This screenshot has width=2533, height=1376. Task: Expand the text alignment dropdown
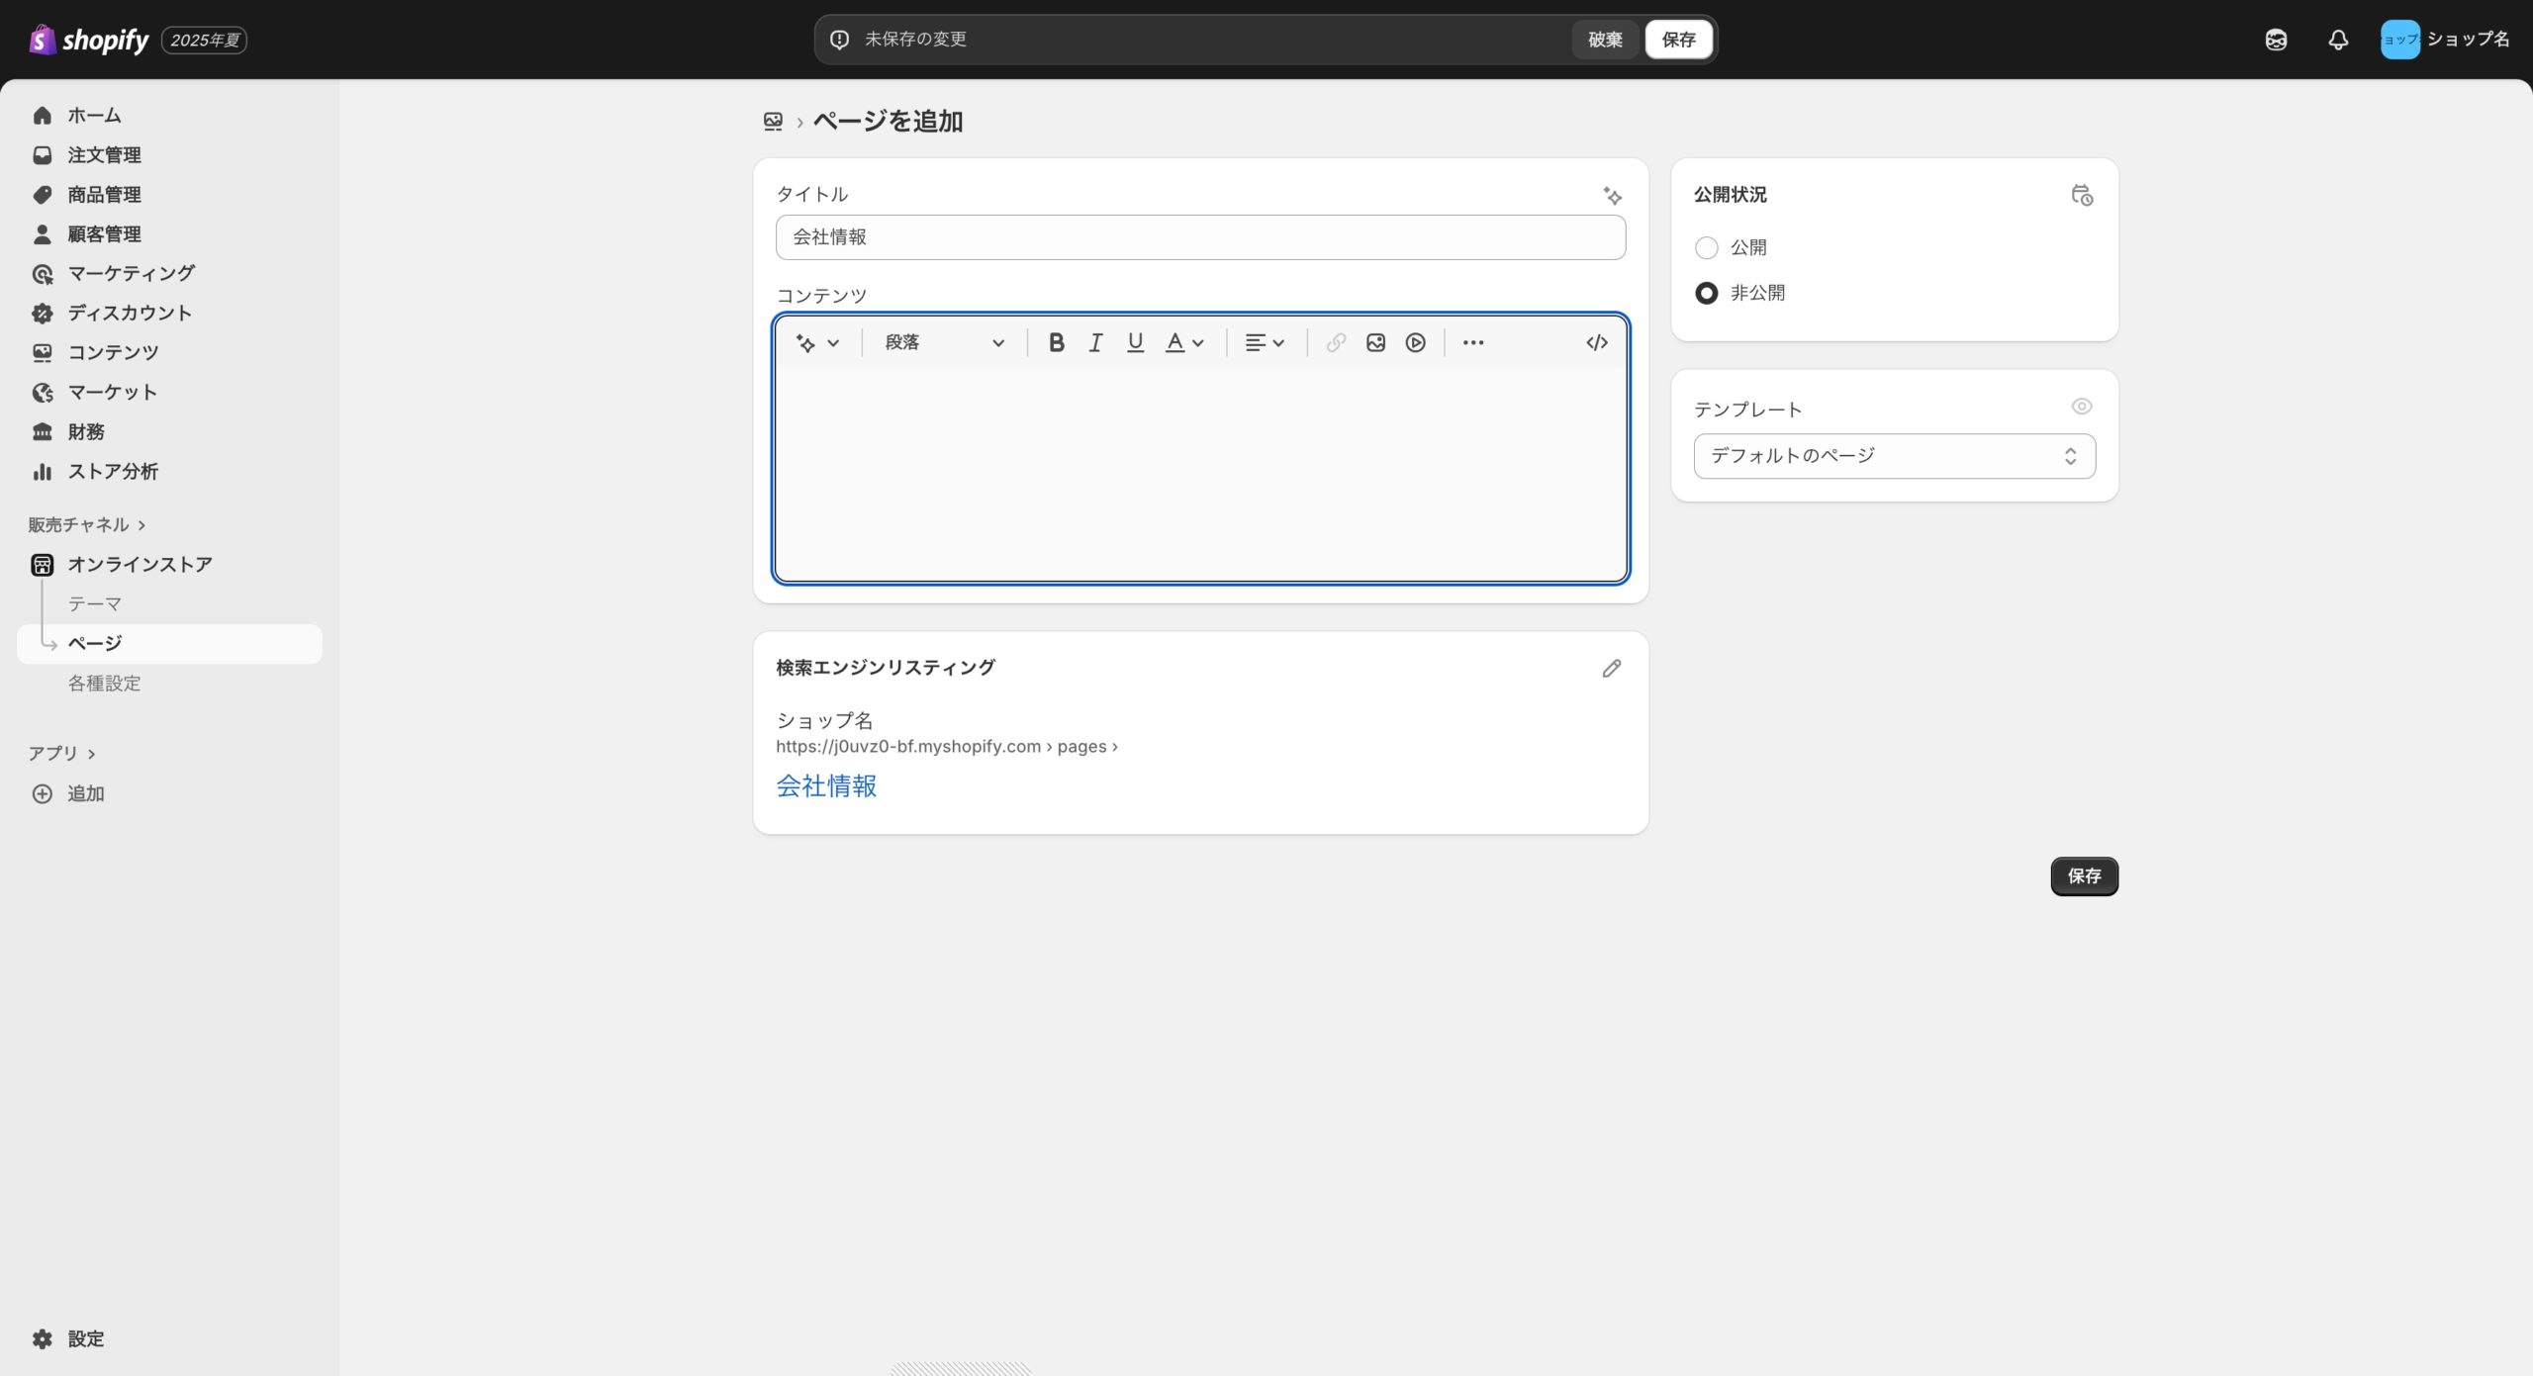[1264, 342]
